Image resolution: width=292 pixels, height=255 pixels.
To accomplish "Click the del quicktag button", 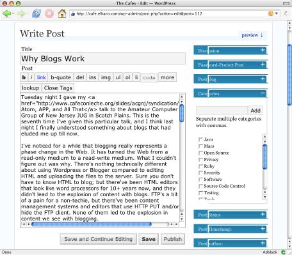I will [80, 77].
